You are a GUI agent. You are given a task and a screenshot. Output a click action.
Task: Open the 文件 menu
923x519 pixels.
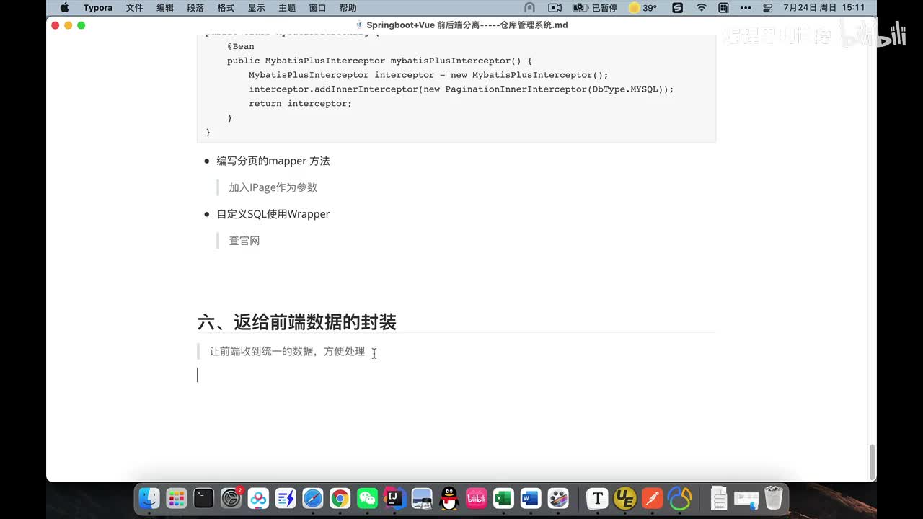pyautogui.click(x=134, y=8)
